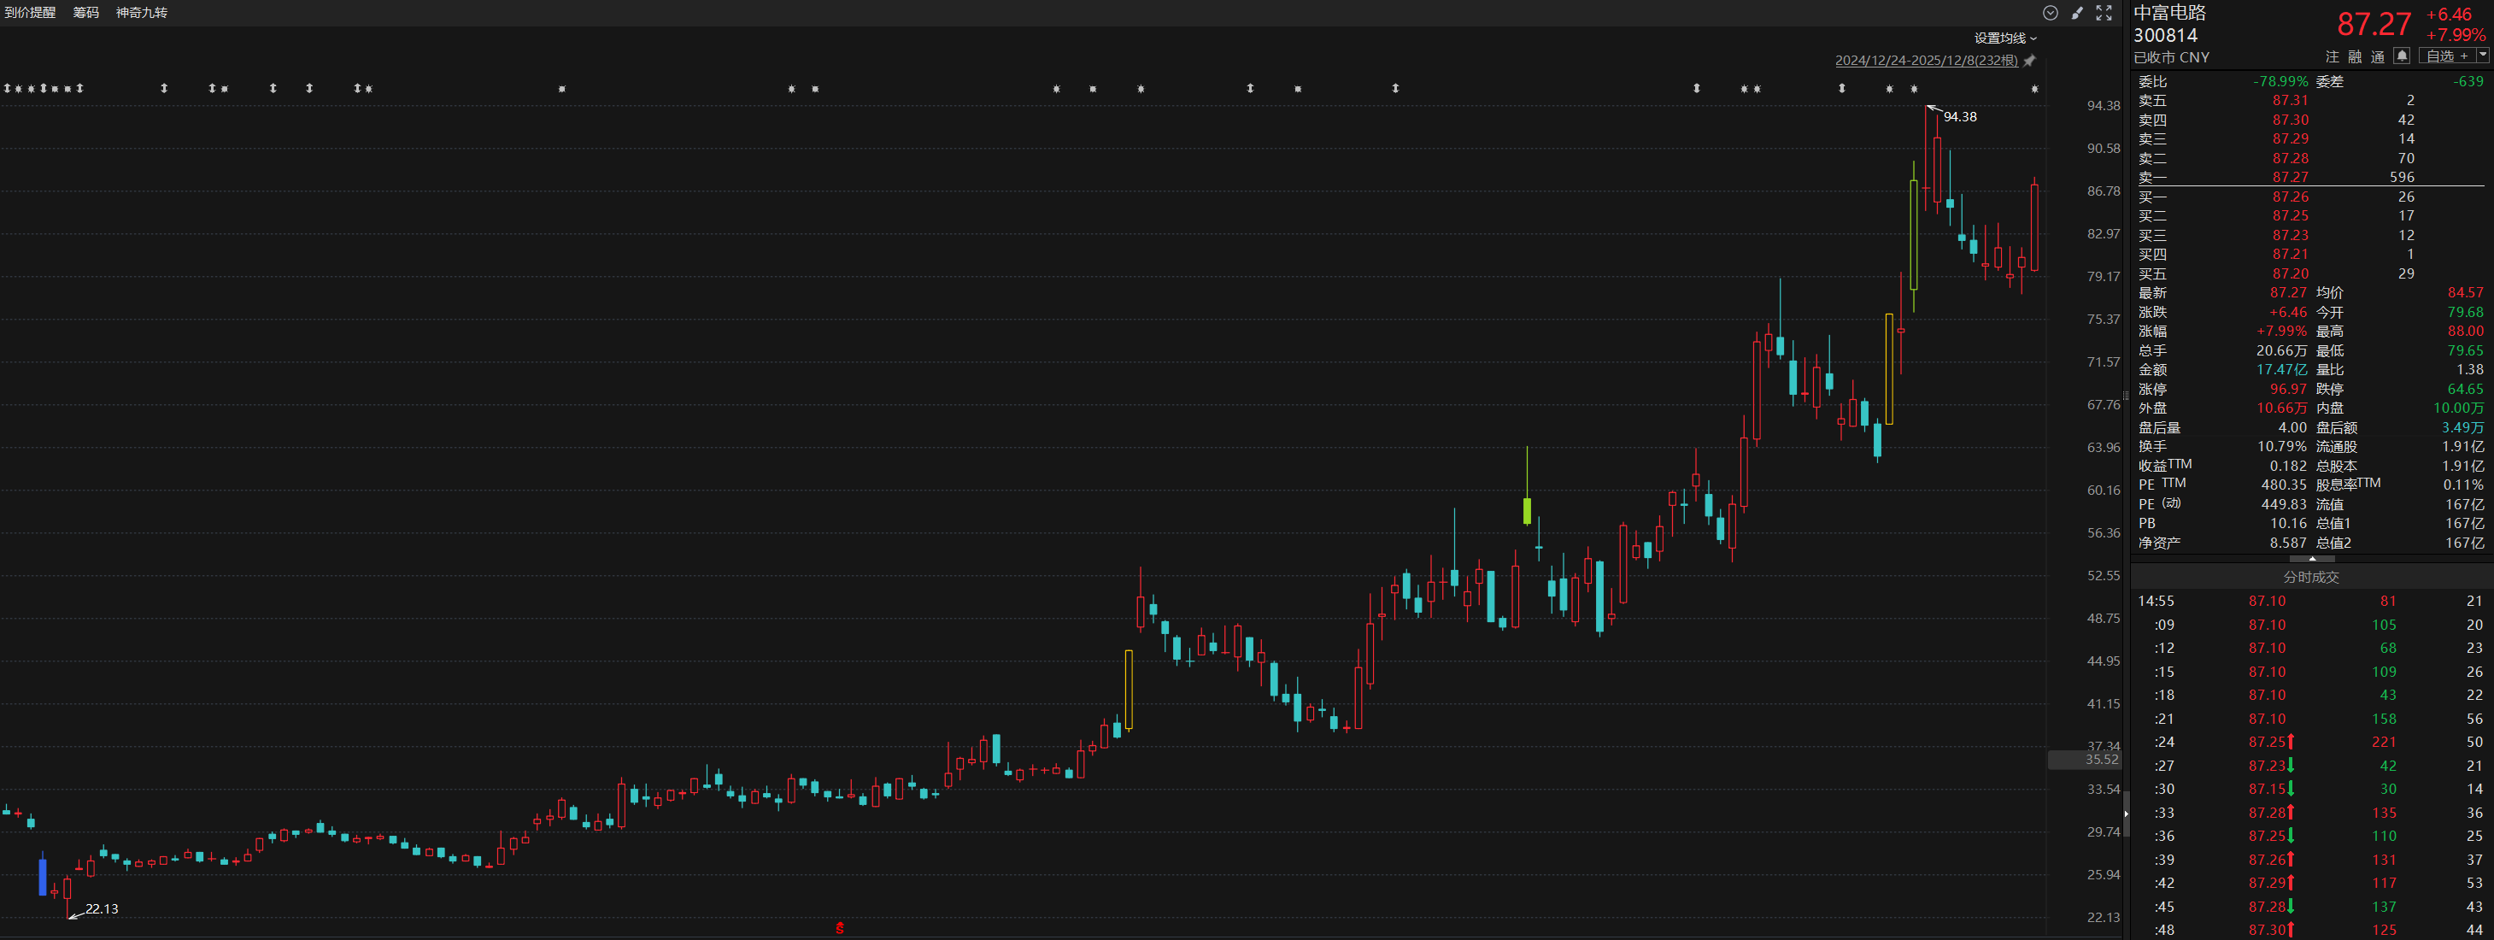Open the 到价提醒 price alert menu

[30, 13]
